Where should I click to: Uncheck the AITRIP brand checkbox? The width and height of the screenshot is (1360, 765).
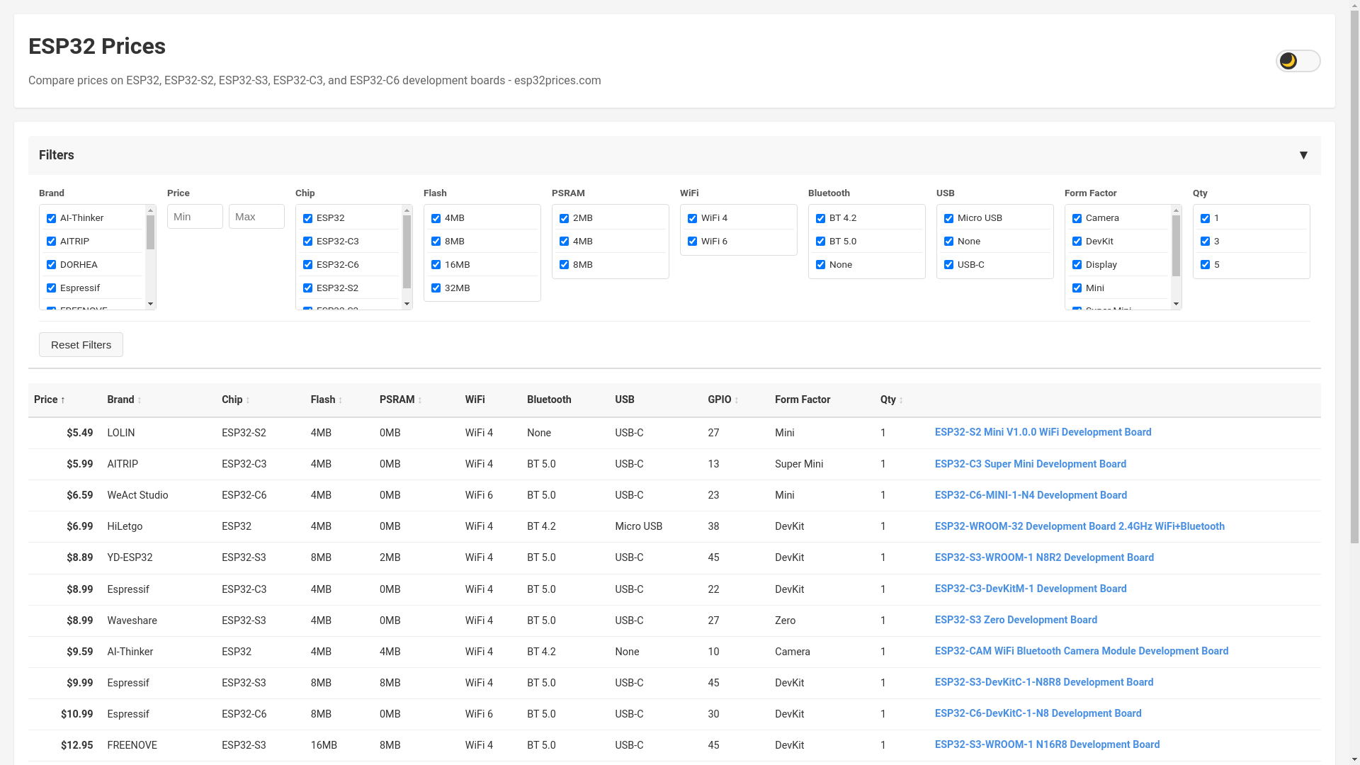(51, 242)
